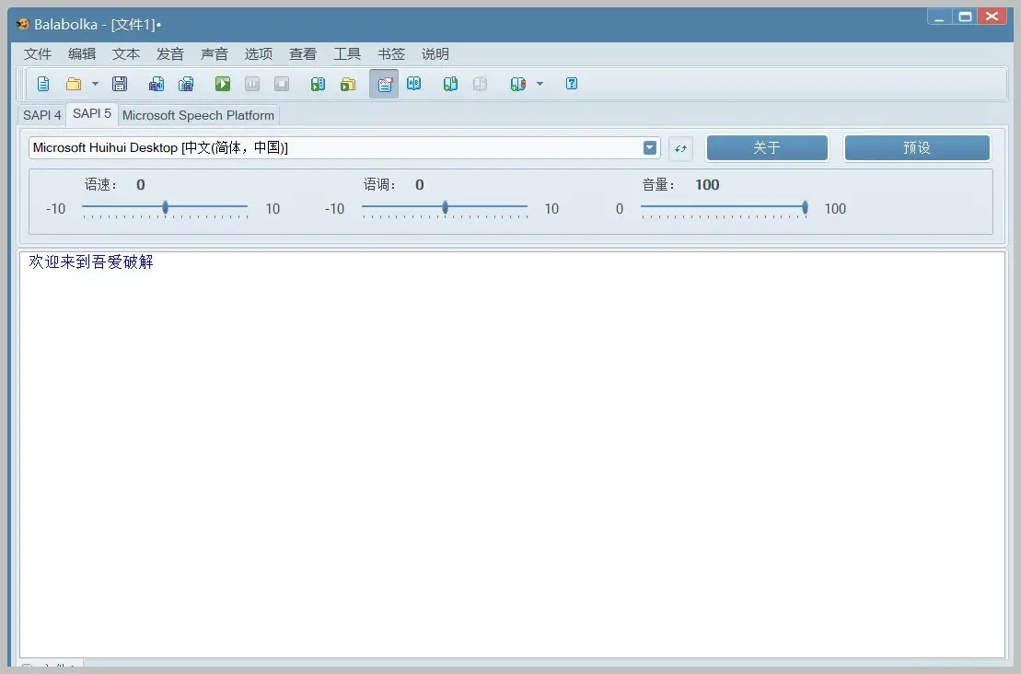This screenshot has height=674, width=1021.
Task: Click inside the text editor area
Action: [x=513, y=455]
